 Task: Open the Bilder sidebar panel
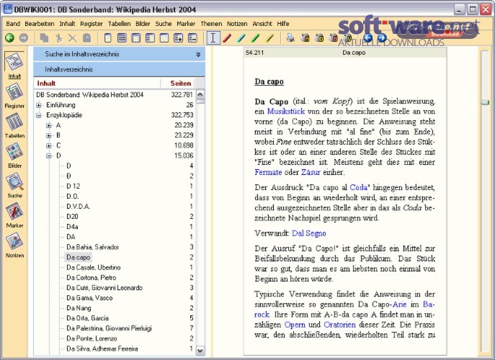pyautogui.click(x=14, y=156)
